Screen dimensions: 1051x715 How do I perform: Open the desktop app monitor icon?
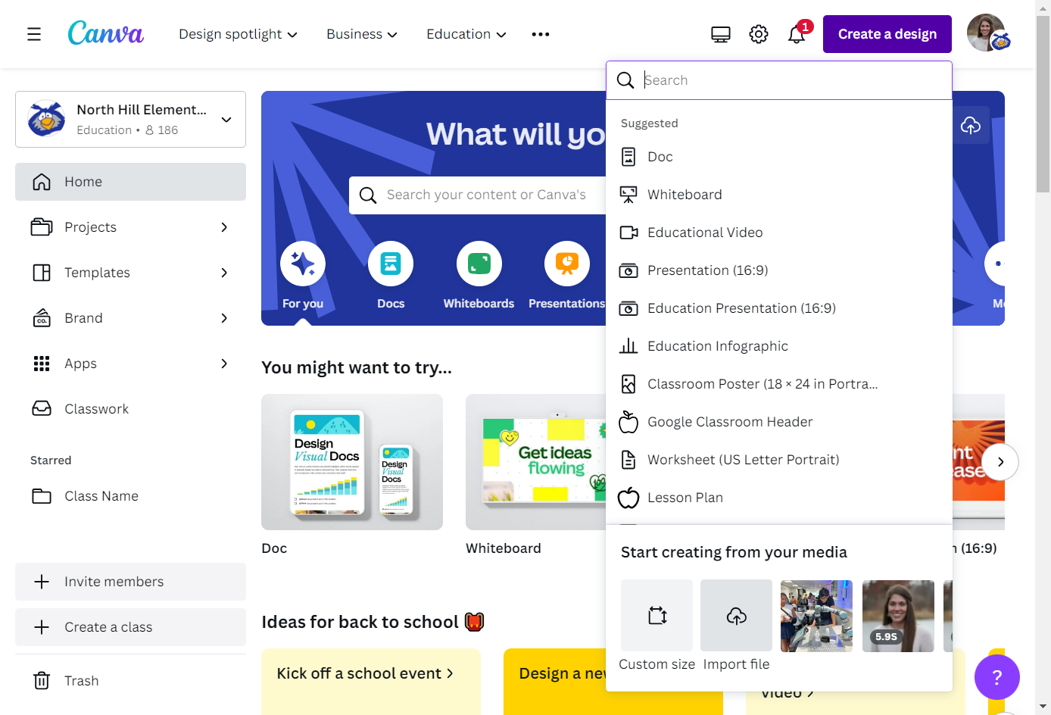point(721,34)
